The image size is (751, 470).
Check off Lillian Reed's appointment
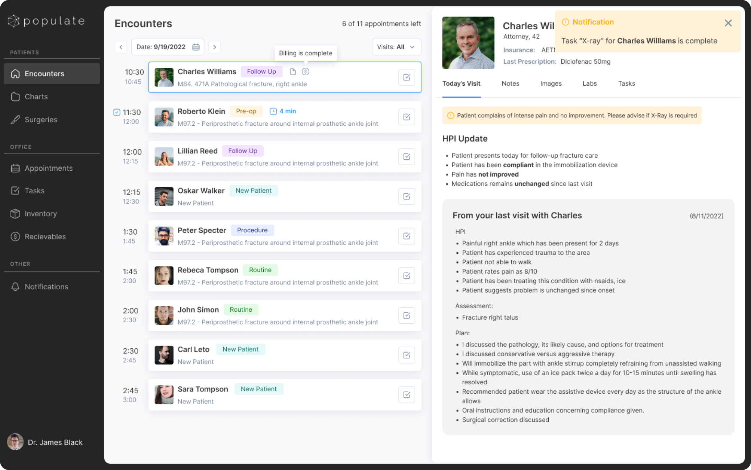[x=407, y=157]
